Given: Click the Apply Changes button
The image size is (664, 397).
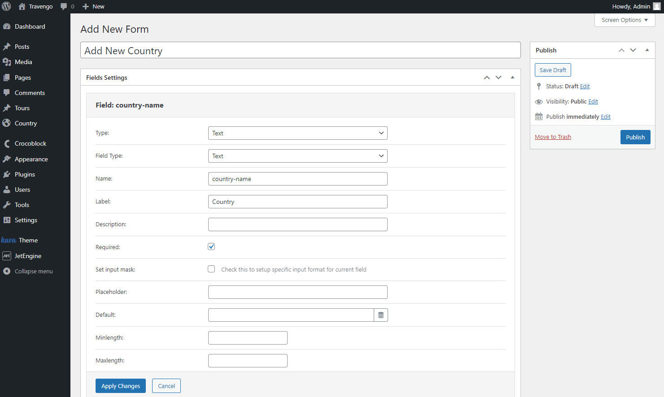Looking at the screenshot, I should pyautogui.click(x=121, y=386).
